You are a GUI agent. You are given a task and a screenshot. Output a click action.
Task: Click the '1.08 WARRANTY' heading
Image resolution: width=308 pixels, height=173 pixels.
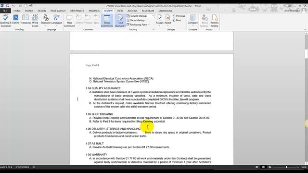[96, 155]
